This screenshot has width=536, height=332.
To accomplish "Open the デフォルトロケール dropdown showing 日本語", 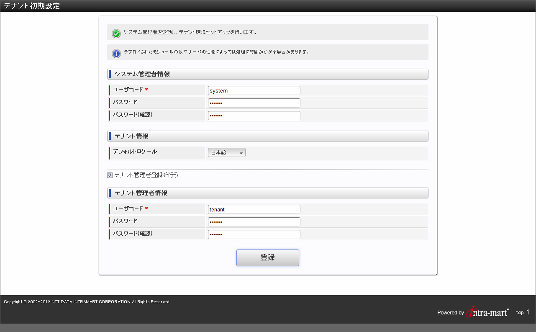I will [x=226, y=153].
